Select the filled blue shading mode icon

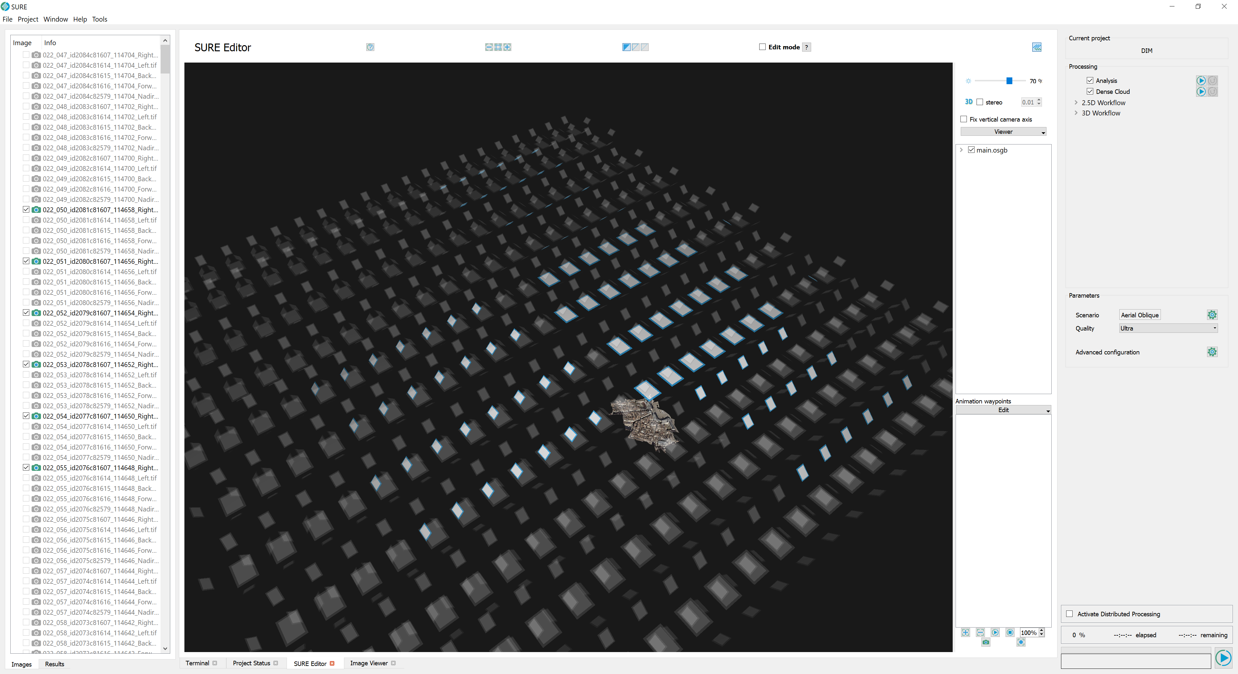point(626,47)
